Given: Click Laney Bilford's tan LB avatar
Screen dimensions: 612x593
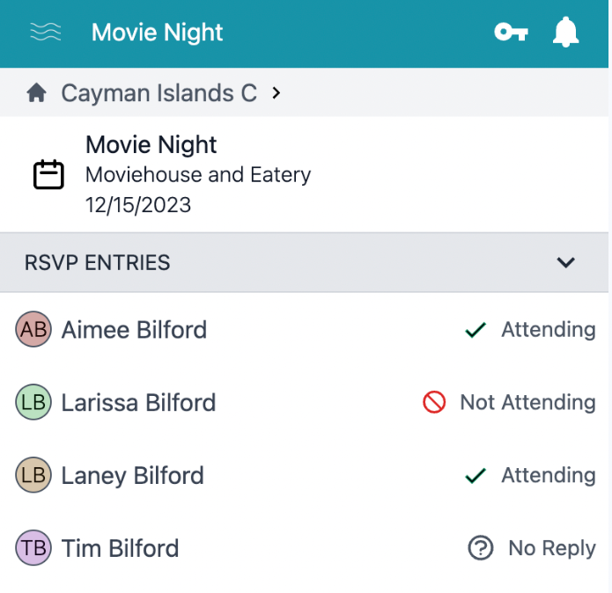Looking at the screenshot, I should click(x=33, y=476).
